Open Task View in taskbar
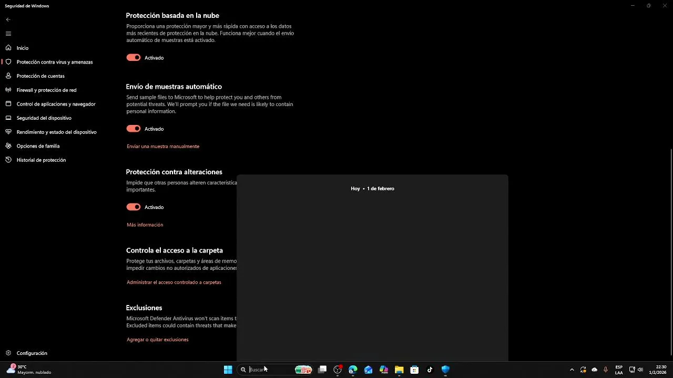 pos(322,370)
